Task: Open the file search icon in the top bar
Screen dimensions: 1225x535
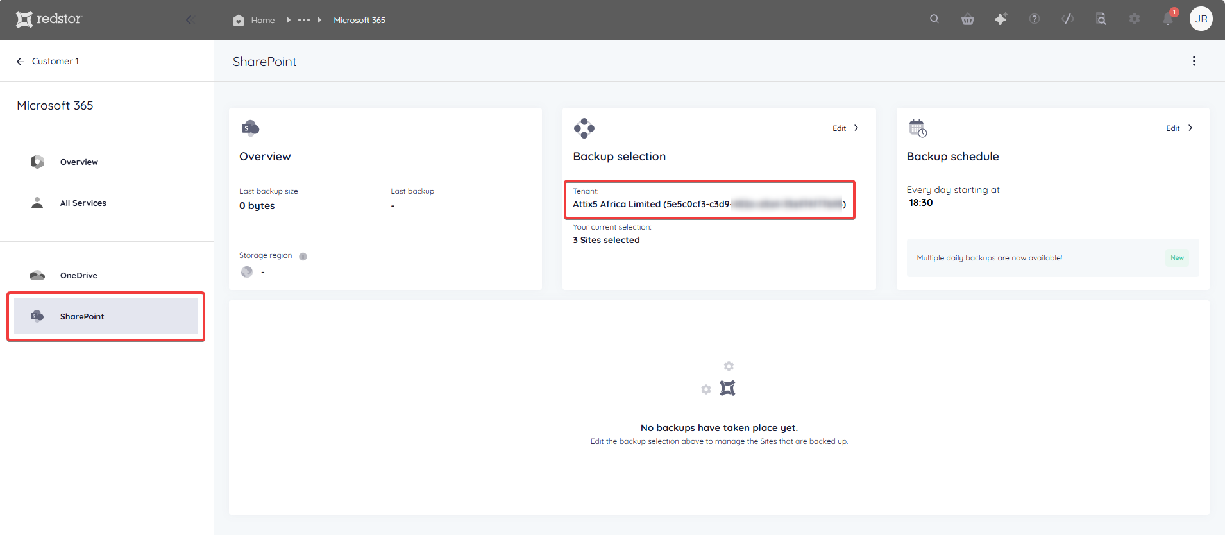Action: (x=1101, y=19)
